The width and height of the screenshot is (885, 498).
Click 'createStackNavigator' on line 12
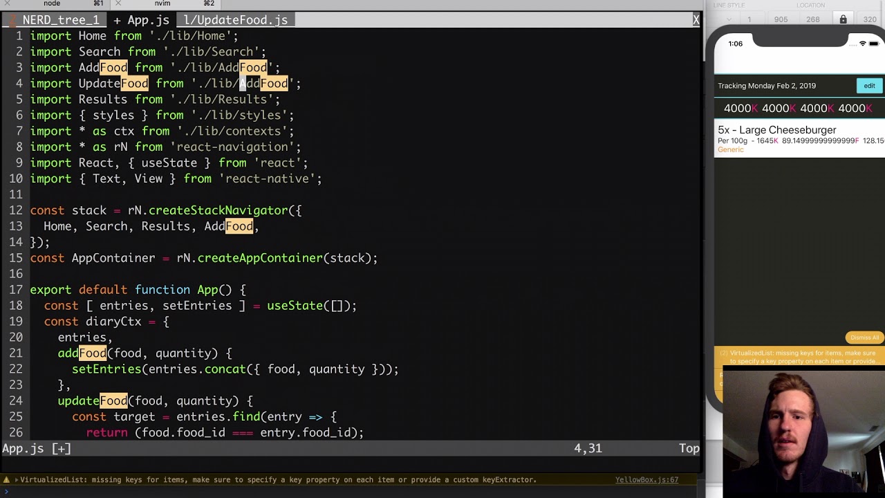[218, 211]
